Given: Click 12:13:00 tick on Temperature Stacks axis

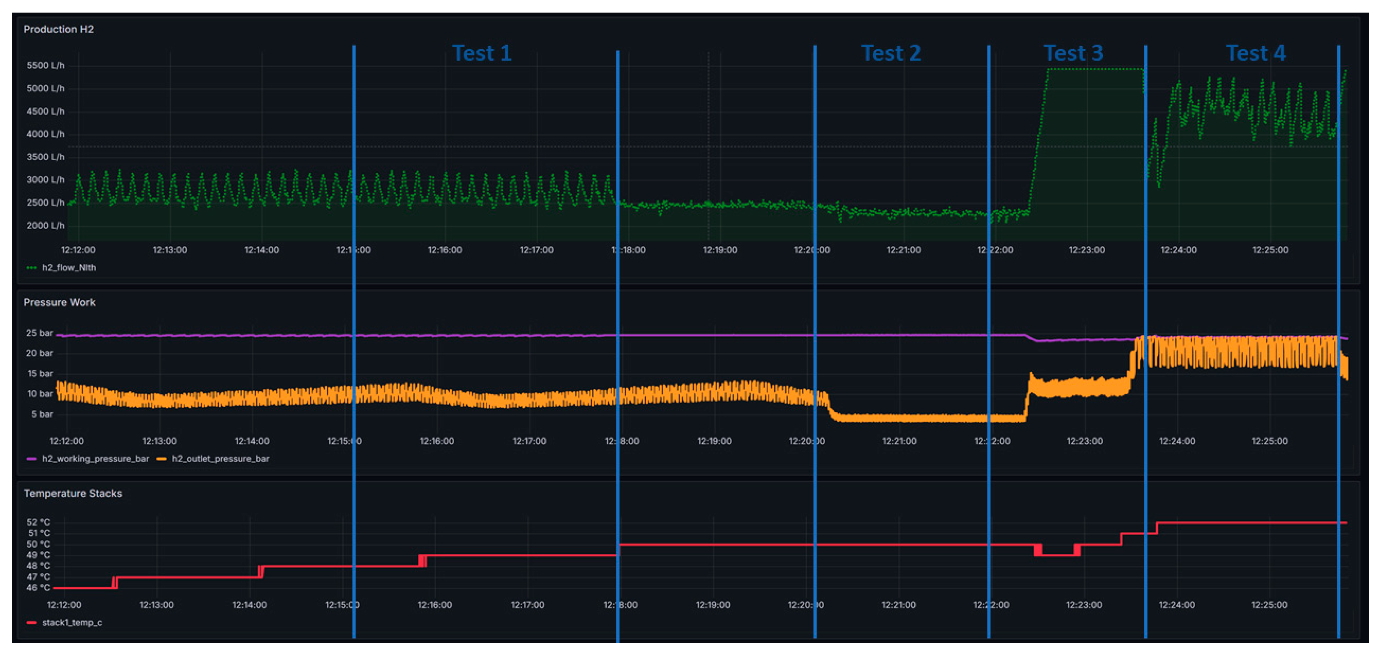Looking at the screenshot, I should click(157, 605).
